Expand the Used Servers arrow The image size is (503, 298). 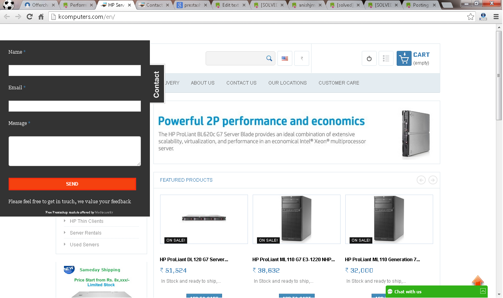[65, 244]
